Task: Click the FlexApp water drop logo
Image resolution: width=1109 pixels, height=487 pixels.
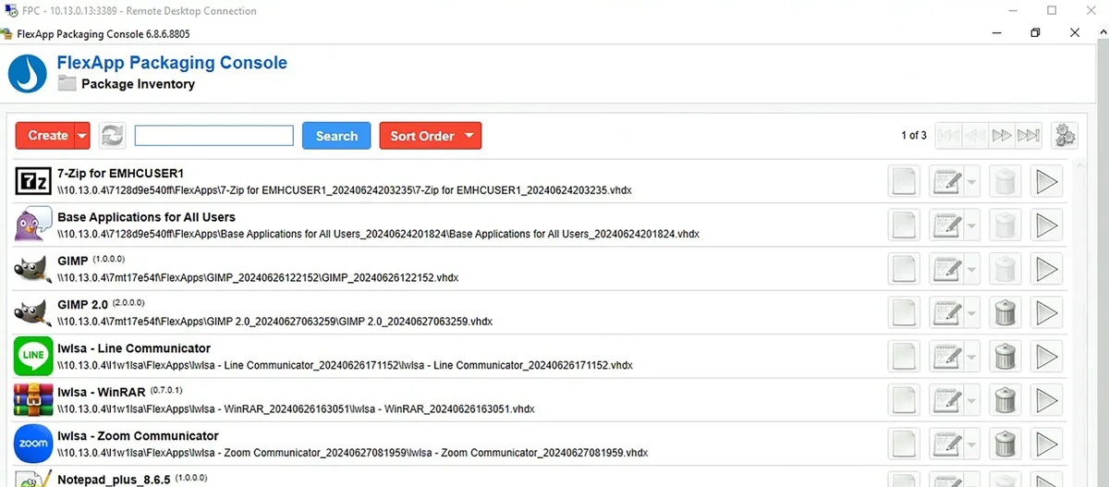Action: point(28,74)
